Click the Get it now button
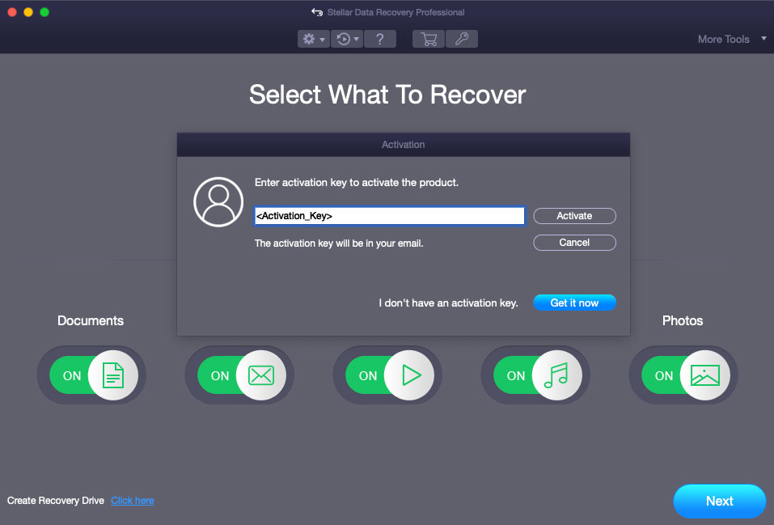 point(574,303)
